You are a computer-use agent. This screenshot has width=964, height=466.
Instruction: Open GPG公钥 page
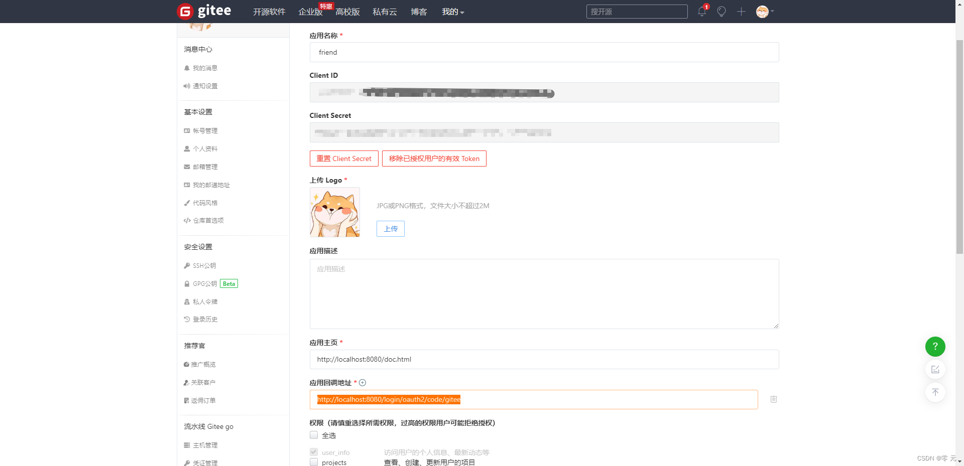[205, 283]
